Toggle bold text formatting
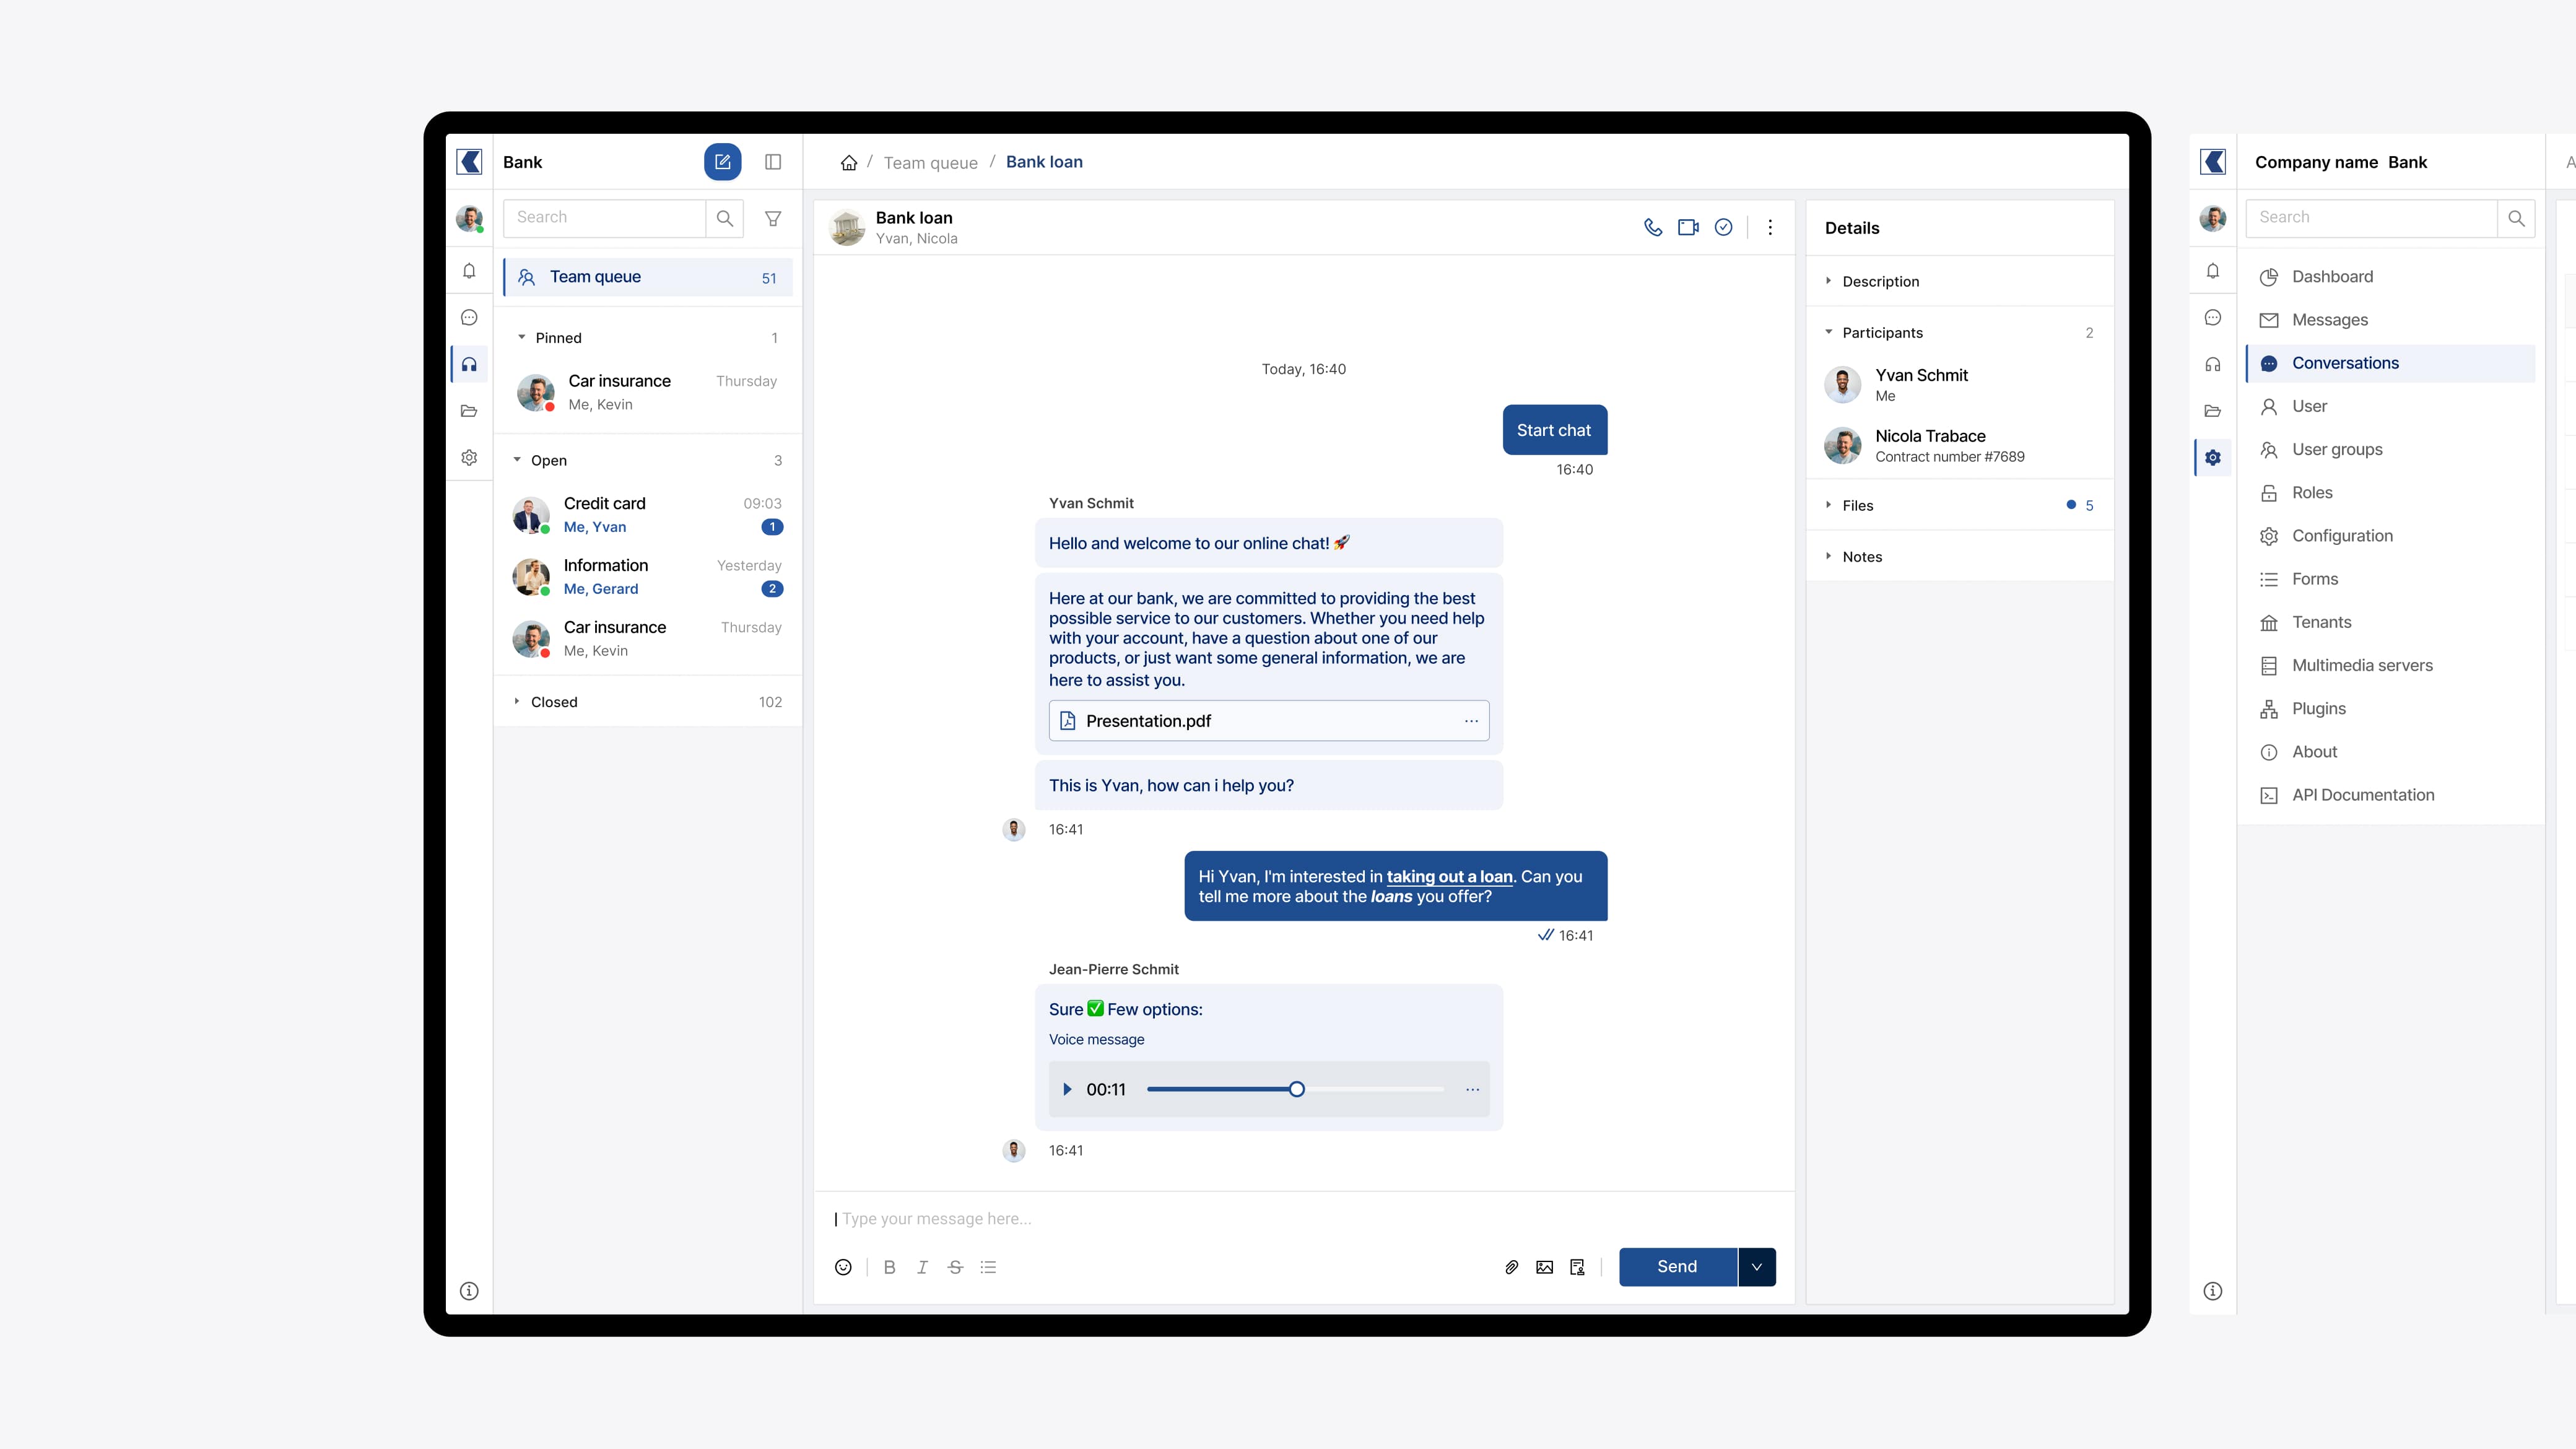The image size is (2576, 1449). click(x=889, y=1267)
